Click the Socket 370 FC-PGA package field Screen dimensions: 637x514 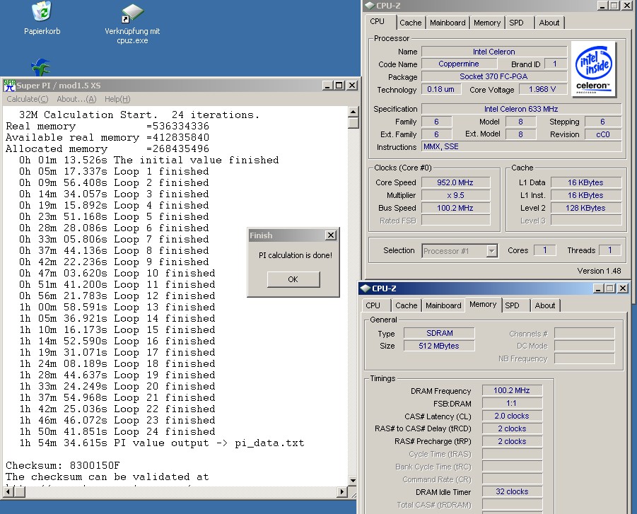pos(494,76)
